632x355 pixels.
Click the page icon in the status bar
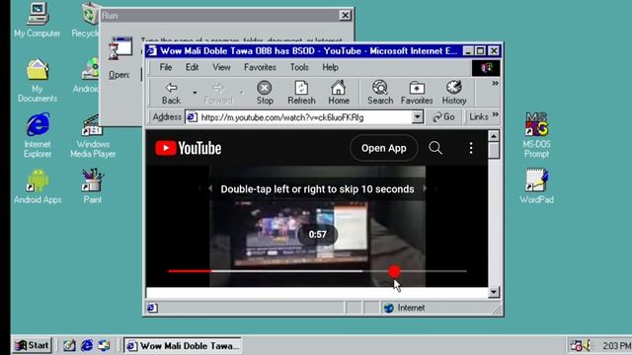152,308
